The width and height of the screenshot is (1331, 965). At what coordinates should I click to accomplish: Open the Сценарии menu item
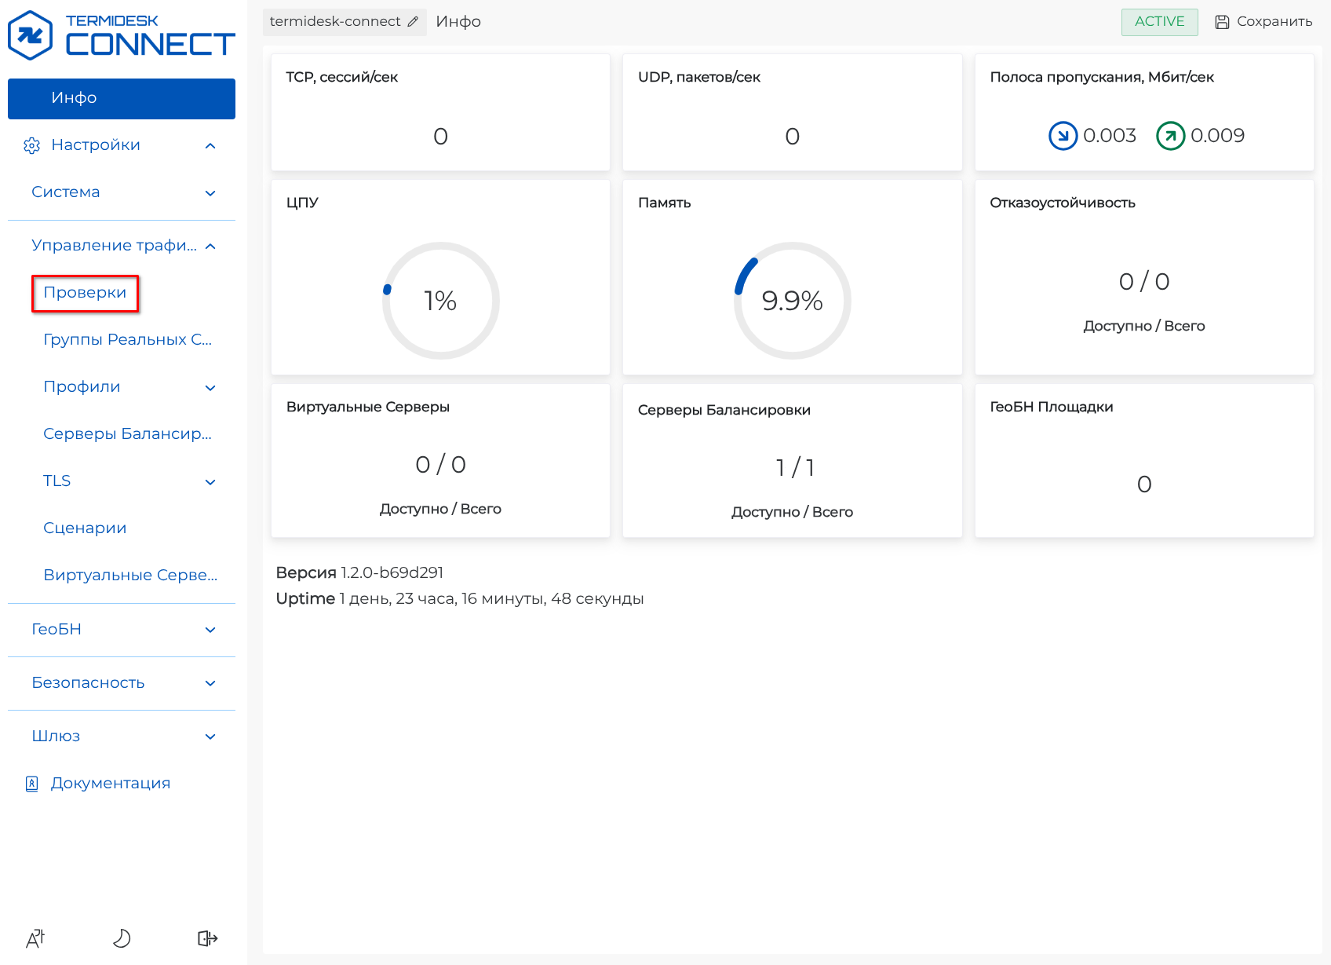[85, 528]
